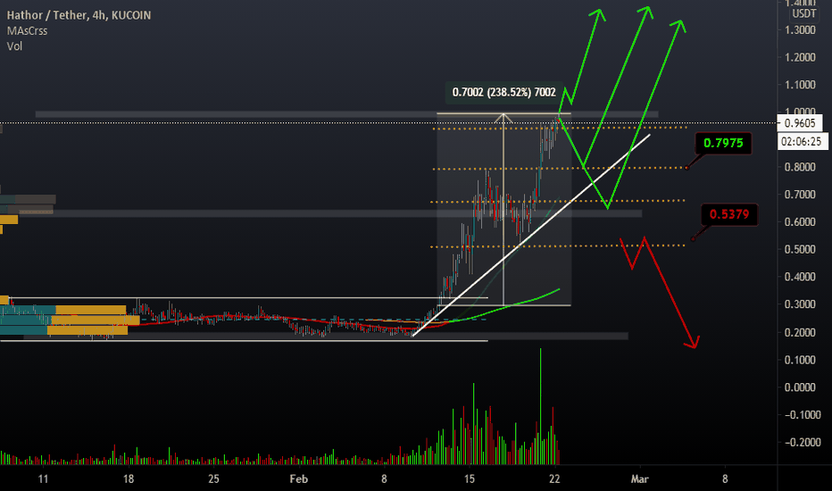Click the 0.8000 price axis label
Screen dimensions: 832x491
pyautogui.click(x=800, y=167)
